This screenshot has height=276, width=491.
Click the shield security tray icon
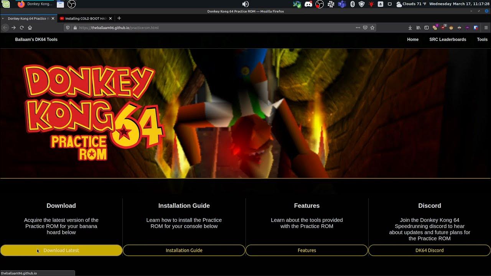pos(361,4)
